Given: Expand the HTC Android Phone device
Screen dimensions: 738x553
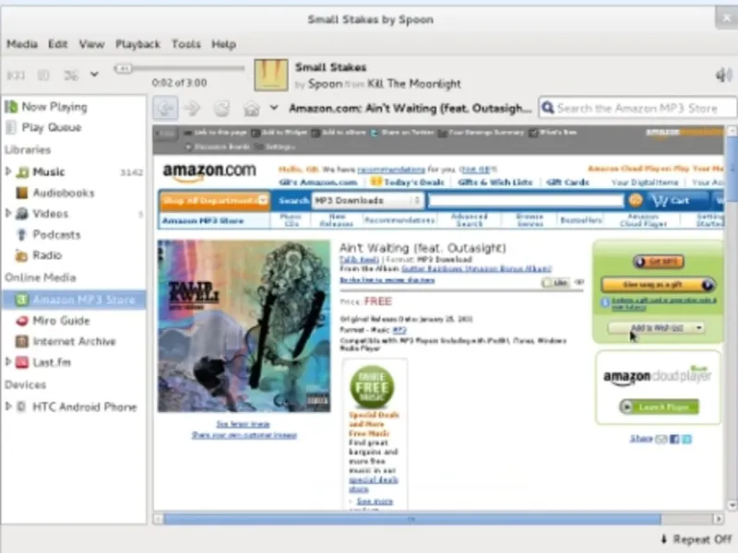Looking at the screenshot, I should pyautogui.click(x=8, y=406).
